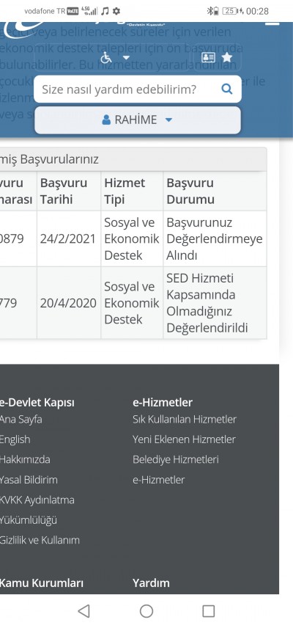
Task: Tap the Android back navigation icon
Action: pos(84,611)
